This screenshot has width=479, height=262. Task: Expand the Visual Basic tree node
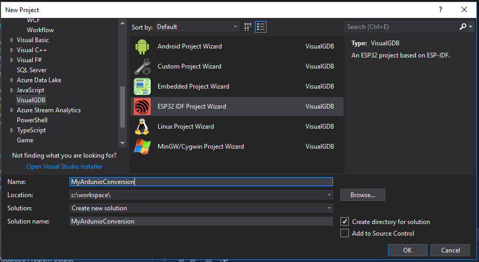click(12, 40)
